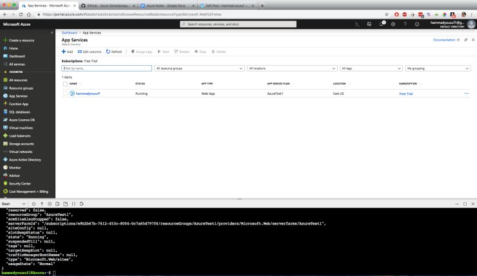Open the All locations filter dropdown
The image size is (477, 276).
tap(292, 68)
